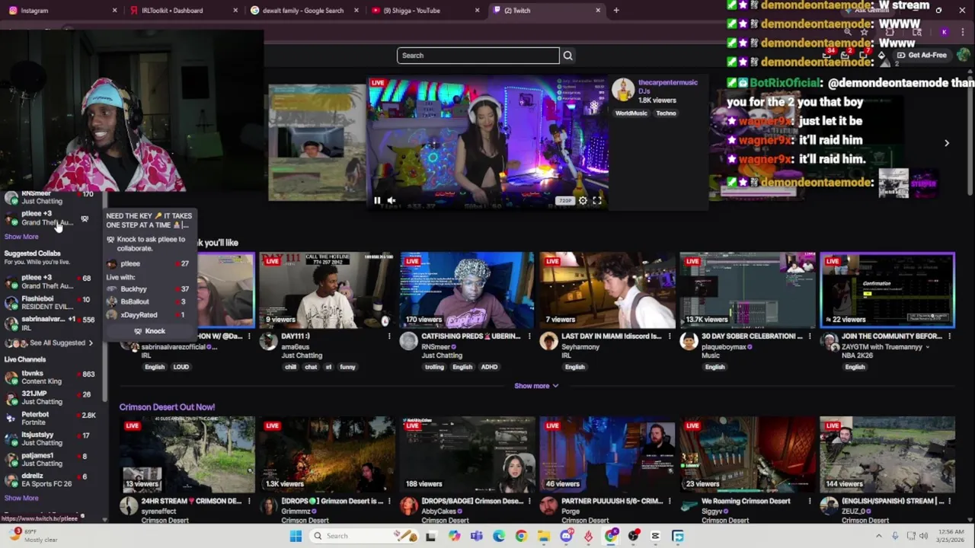
Task: Open CATFISHING PREDS stream thumbnail
Action: click(x=467, y=291)
